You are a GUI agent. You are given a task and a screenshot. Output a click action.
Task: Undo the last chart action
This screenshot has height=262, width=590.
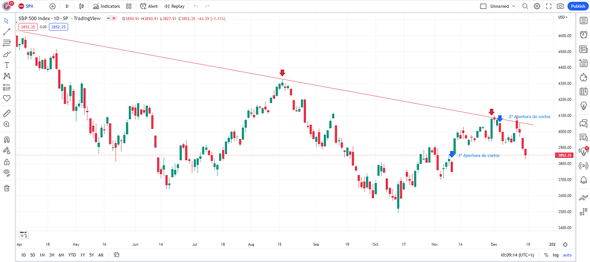point(195,7)
